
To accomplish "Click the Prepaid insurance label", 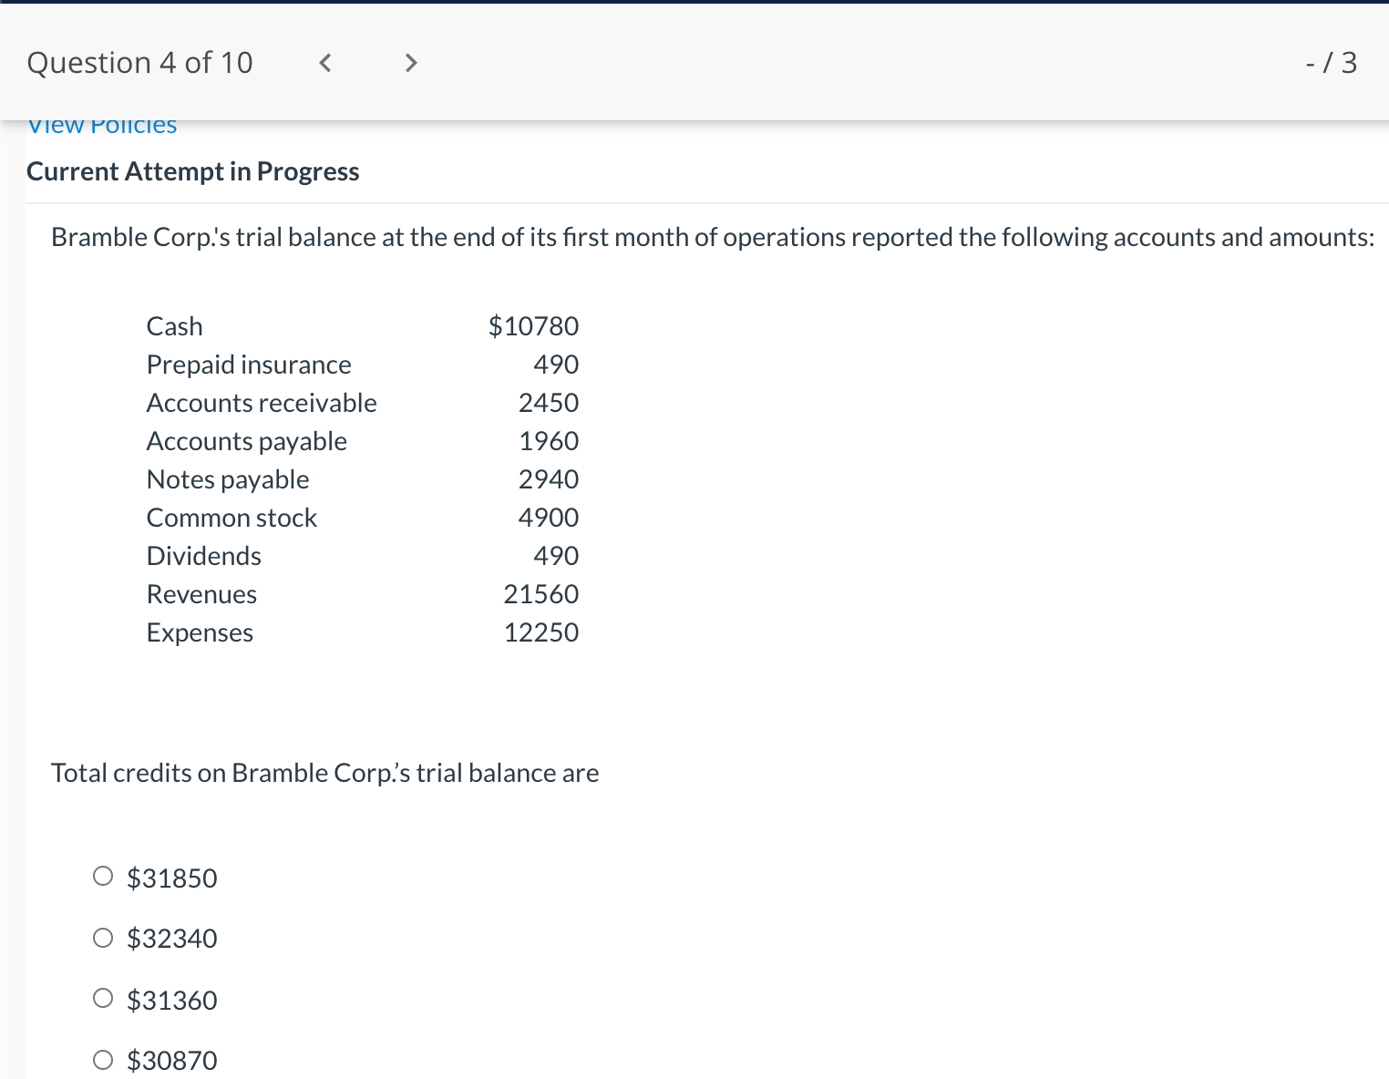I will 249,365.
